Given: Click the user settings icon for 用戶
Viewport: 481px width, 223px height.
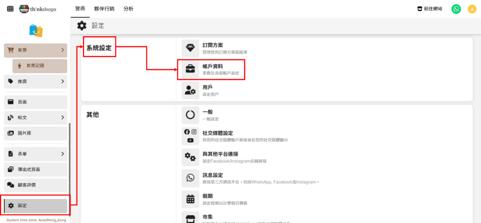Looking at the screenshot, I should click(x=190, y=91).
